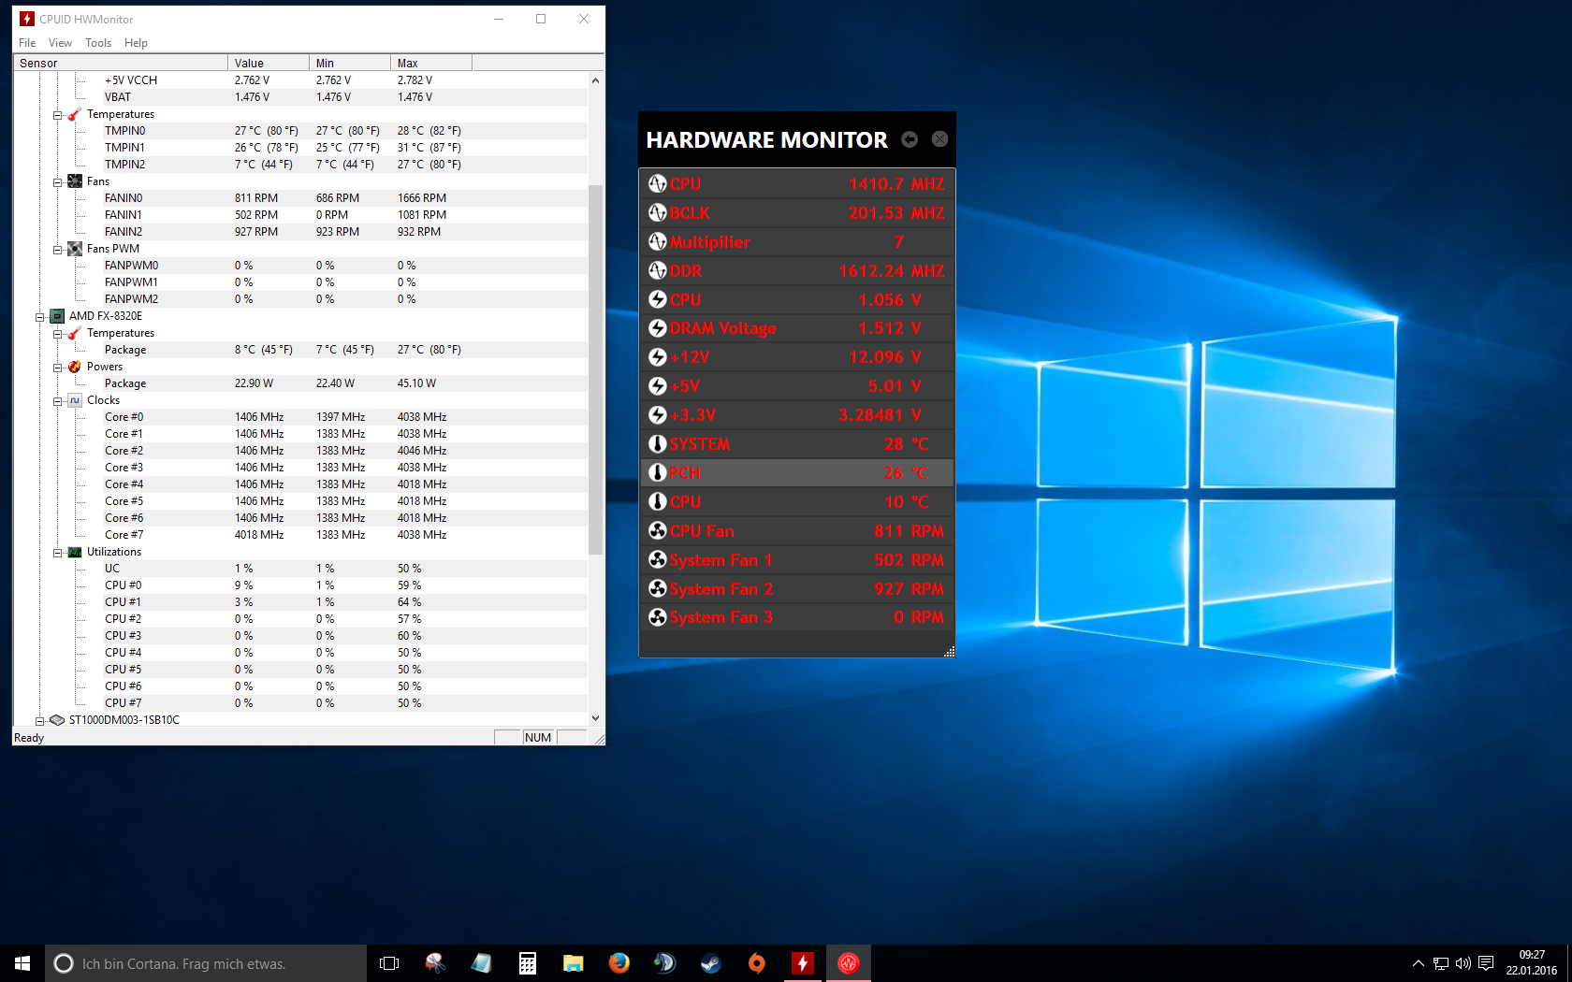
Task: Click the thermometer icon beside Temperatures above TMPIN0
Action: pyautogui.click(x=75, y=114)
